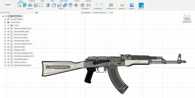The width and height of the screenshot is (195, 98).
Task: Select the Shell tool icon
Action: point(59,5)
